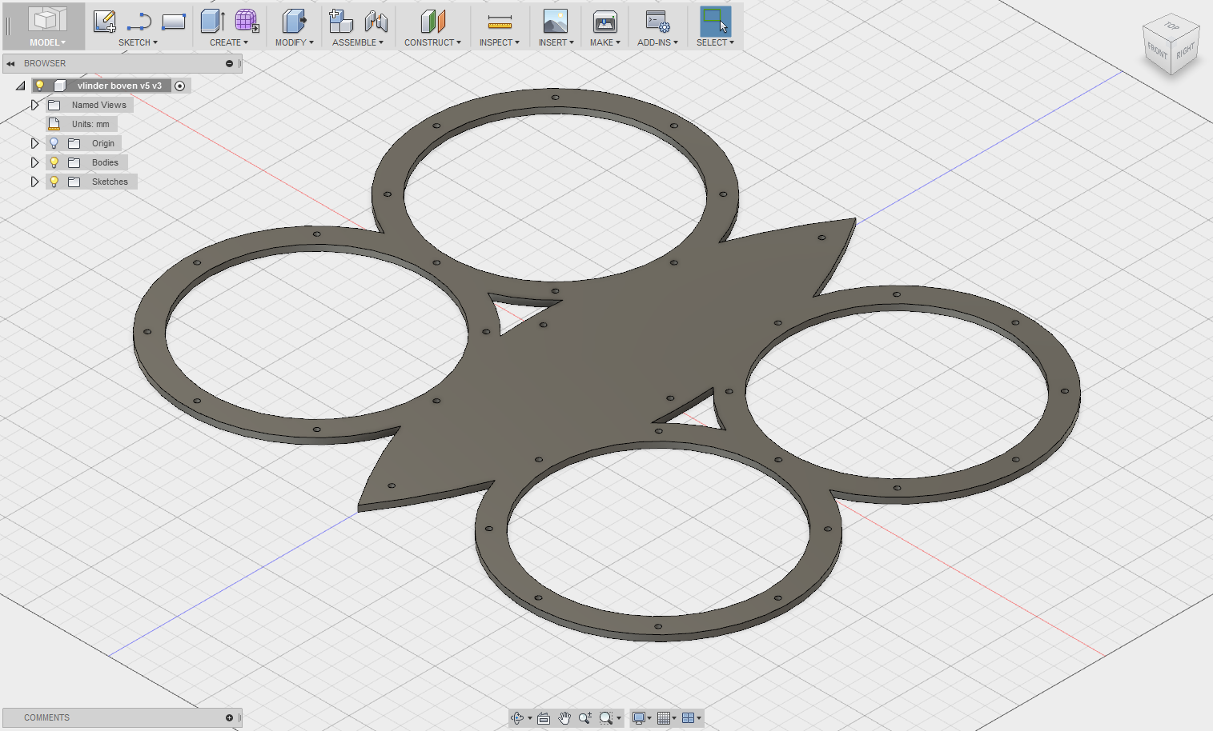This screenshot has height=731, width=1213.
Task: Open the Orbit type dropdown arrow
Action: pyautogui.click(x=530, y=718)
